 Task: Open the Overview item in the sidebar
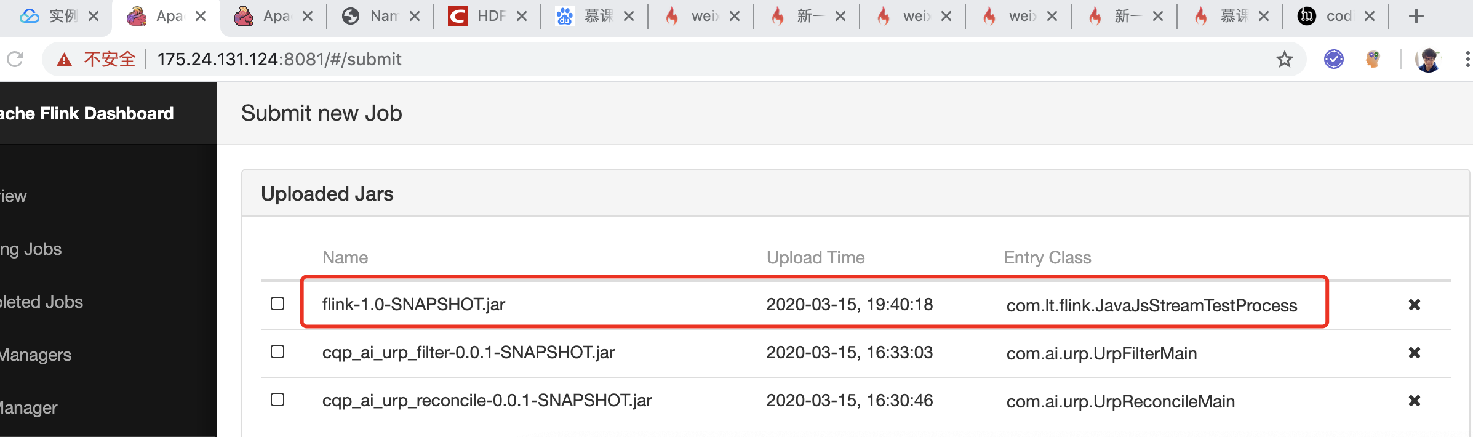point(14,196)
